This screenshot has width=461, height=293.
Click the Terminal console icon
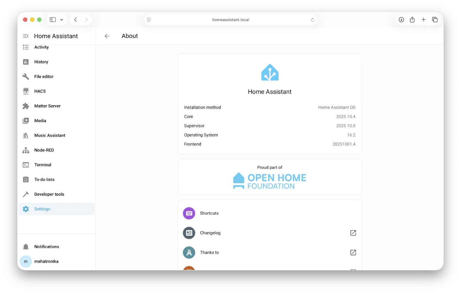[26, 165]
